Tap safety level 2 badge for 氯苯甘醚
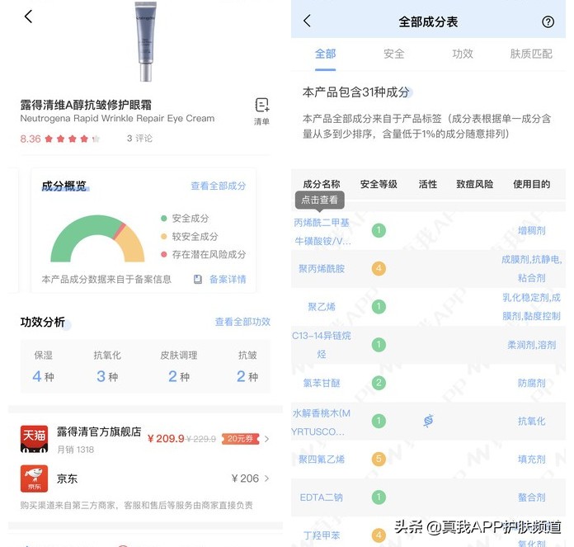Image resolution: width=574 pixels, height=547 pixels. click(379, 383)
